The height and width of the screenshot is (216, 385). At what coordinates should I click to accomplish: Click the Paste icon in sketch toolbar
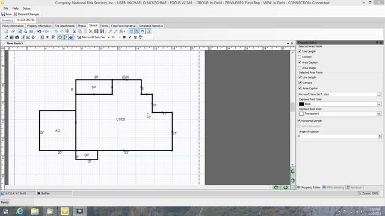click(85, 31)
